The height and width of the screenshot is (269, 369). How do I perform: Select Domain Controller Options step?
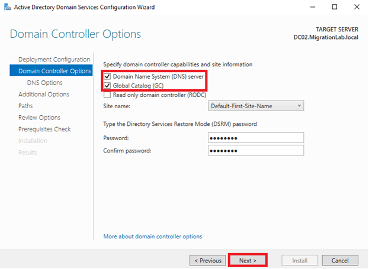click(x=51, y=71)
